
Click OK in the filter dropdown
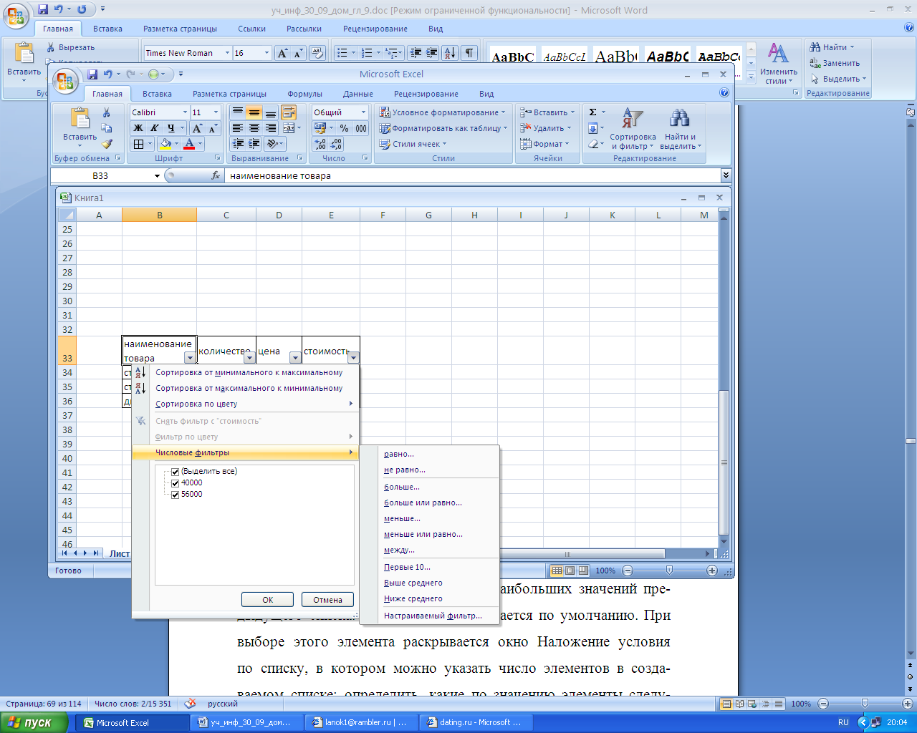[x=267, y=600]
